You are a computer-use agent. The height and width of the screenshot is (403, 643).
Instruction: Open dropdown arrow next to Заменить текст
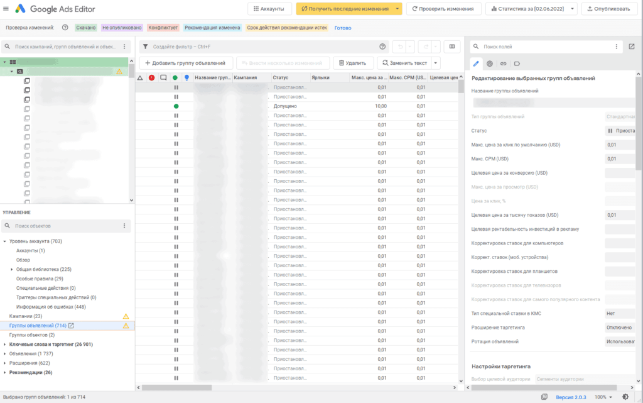436,63
